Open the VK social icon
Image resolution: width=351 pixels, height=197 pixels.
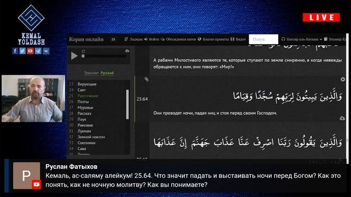tap(46, 51)
